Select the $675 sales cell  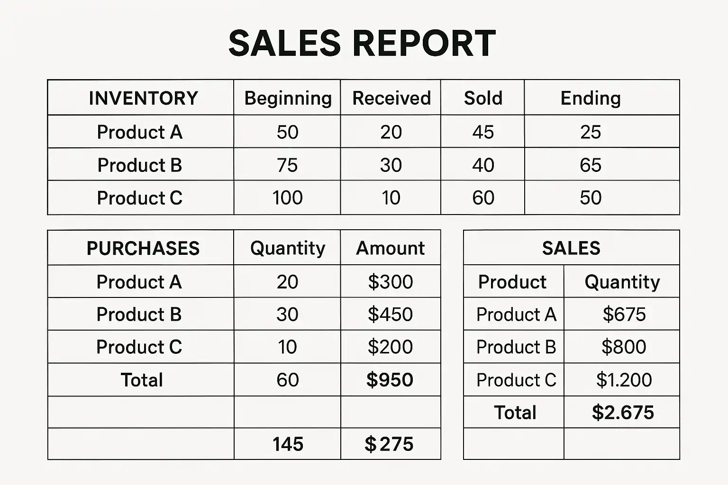pos(624,314)
